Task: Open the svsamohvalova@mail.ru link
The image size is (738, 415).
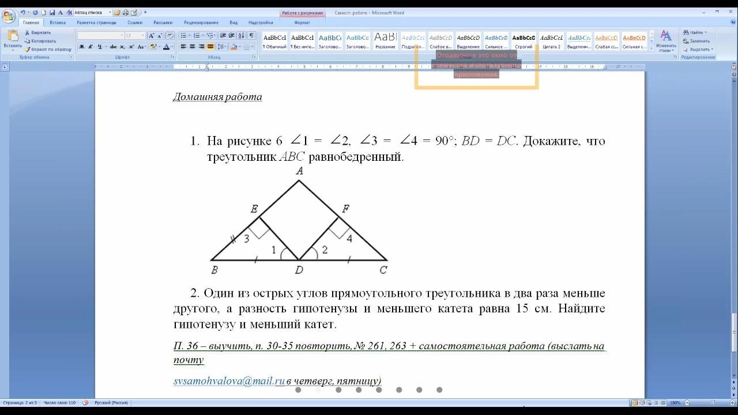Action: 229,381
